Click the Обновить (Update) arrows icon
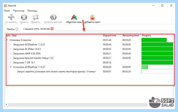 pos(36,17)
